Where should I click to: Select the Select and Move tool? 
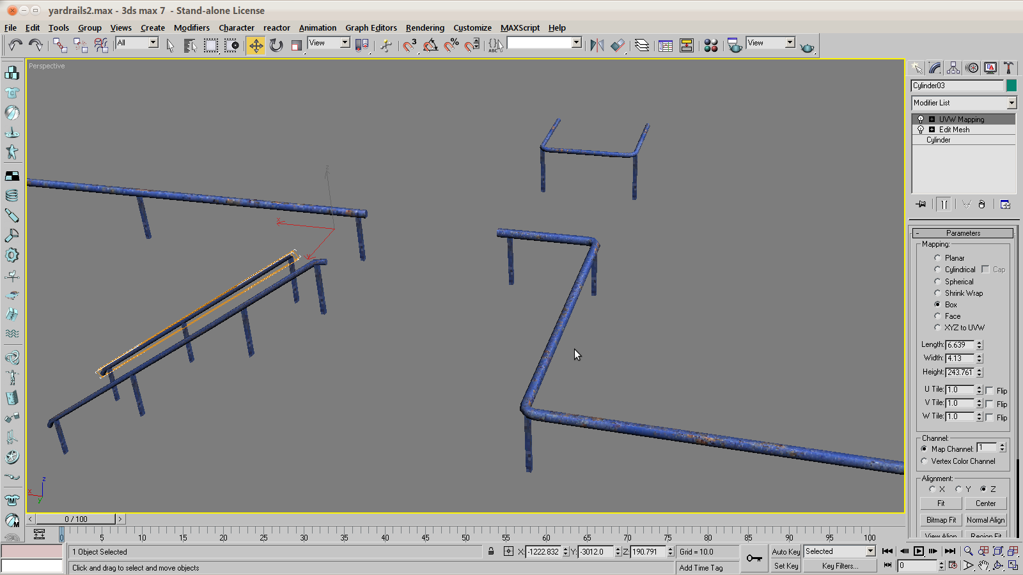(x=256, y=45)
